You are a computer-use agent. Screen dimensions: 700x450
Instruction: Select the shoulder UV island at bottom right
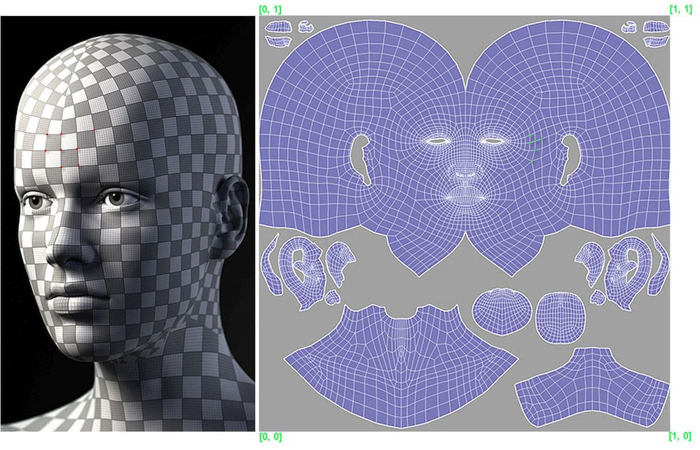click(592, 392)
